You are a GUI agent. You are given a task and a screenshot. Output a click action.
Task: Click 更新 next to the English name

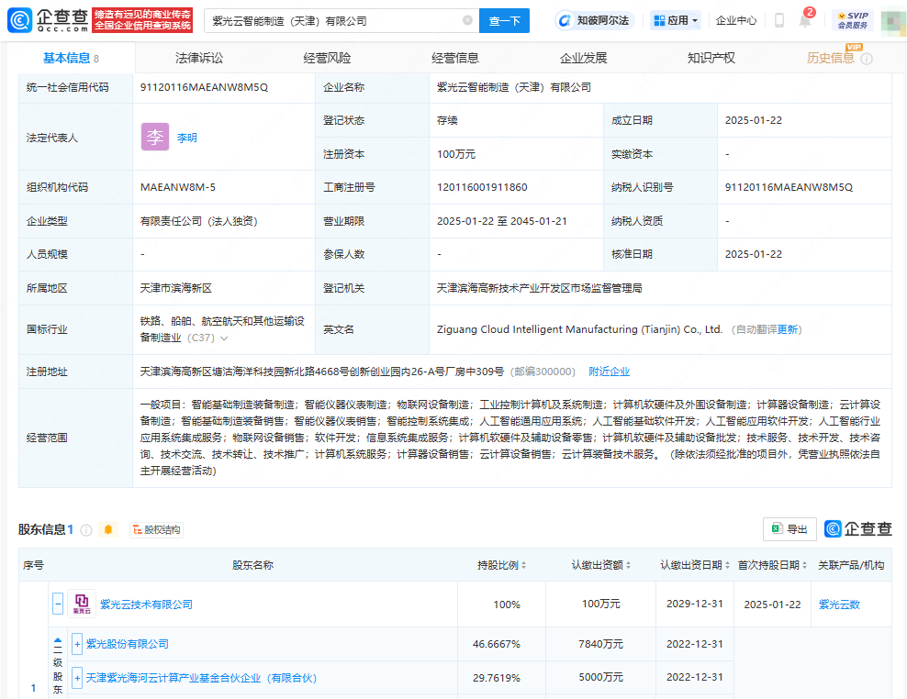point(788,329)
